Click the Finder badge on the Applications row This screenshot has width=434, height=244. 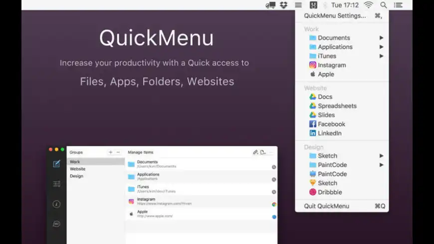coord(274,180)
